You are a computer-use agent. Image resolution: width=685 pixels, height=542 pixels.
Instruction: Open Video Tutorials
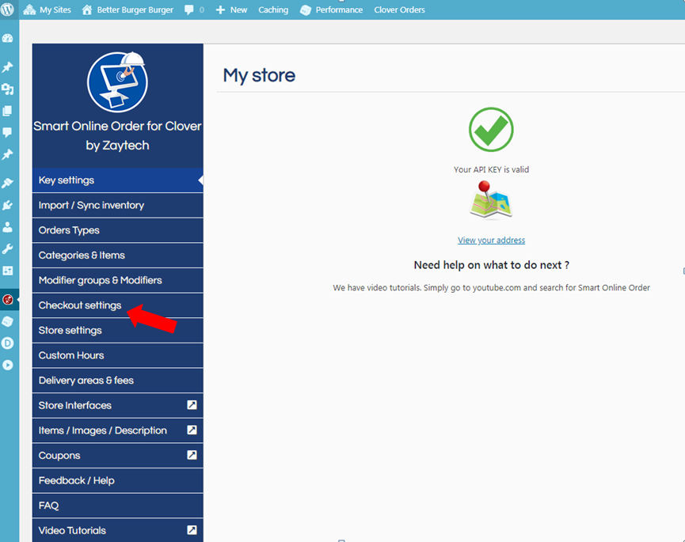tap(117, 530)
